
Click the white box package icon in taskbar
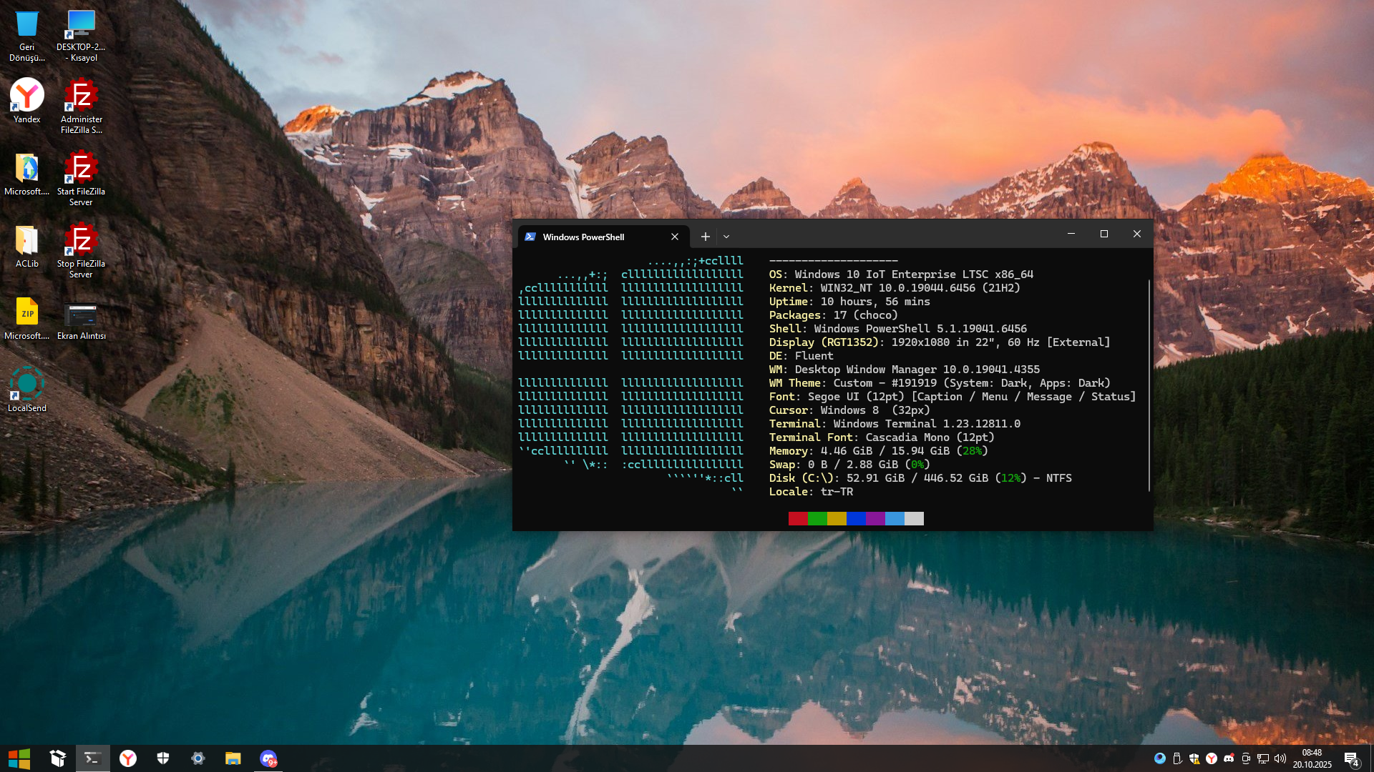point(58,758)
